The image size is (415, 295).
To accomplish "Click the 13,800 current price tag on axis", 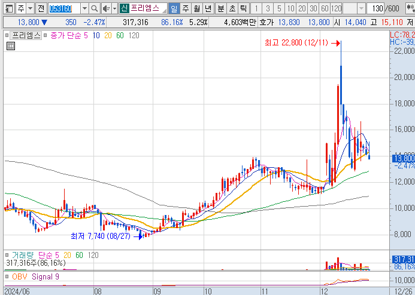I will pos(404,158).
